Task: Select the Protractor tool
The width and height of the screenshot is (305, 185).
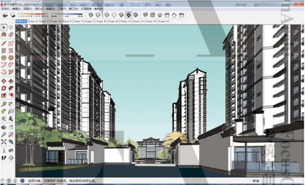Action: pos(4,111)
